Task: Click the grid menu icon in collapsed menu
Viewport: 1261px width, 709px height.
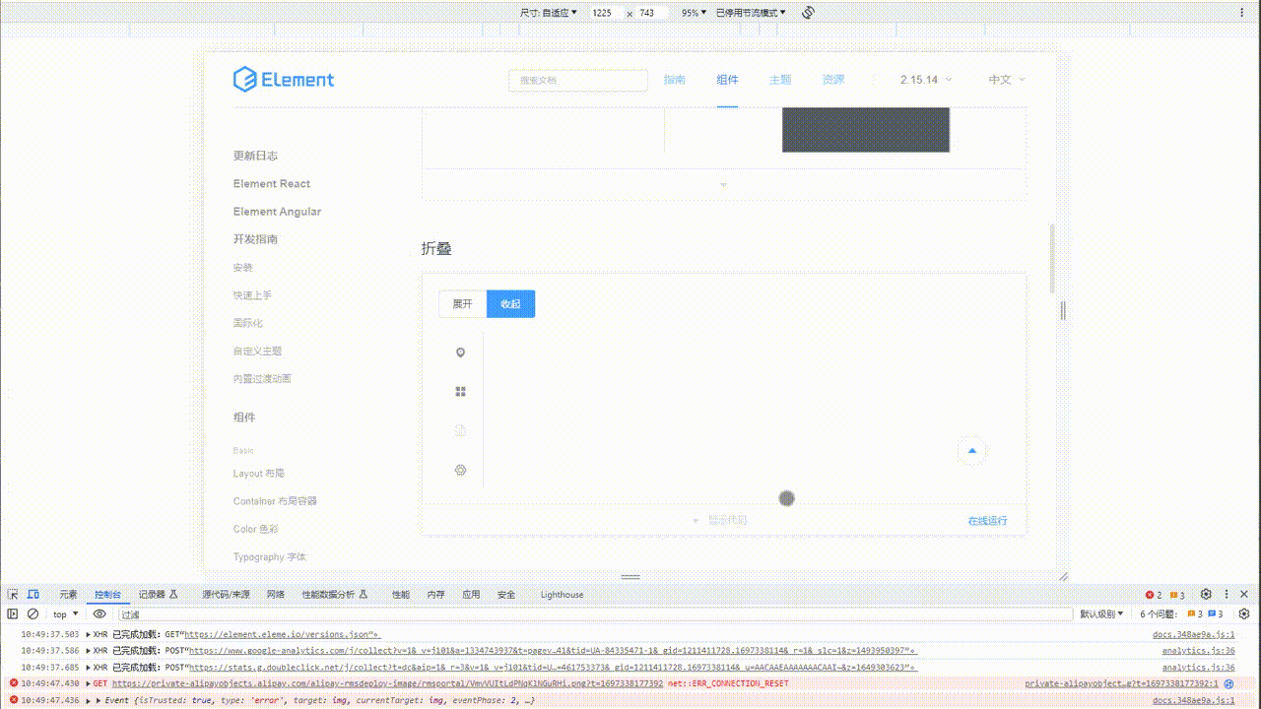Action: click(460, 392)
